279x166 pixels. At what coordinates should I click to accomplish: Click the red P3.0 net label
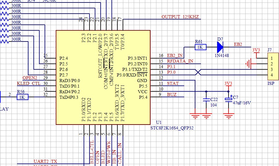click(171, 72)
